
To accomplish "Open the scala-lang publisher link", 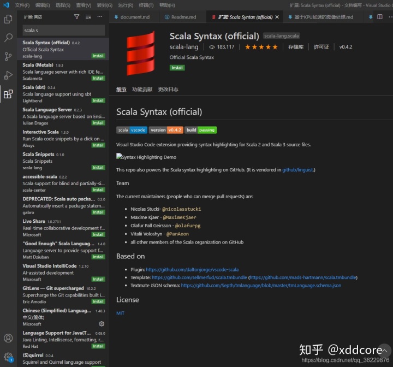I will coord(184,47).
